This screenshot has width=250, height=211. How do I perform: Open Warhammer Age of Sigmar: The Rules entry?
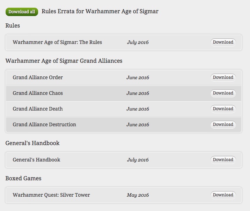coord(57,42)
